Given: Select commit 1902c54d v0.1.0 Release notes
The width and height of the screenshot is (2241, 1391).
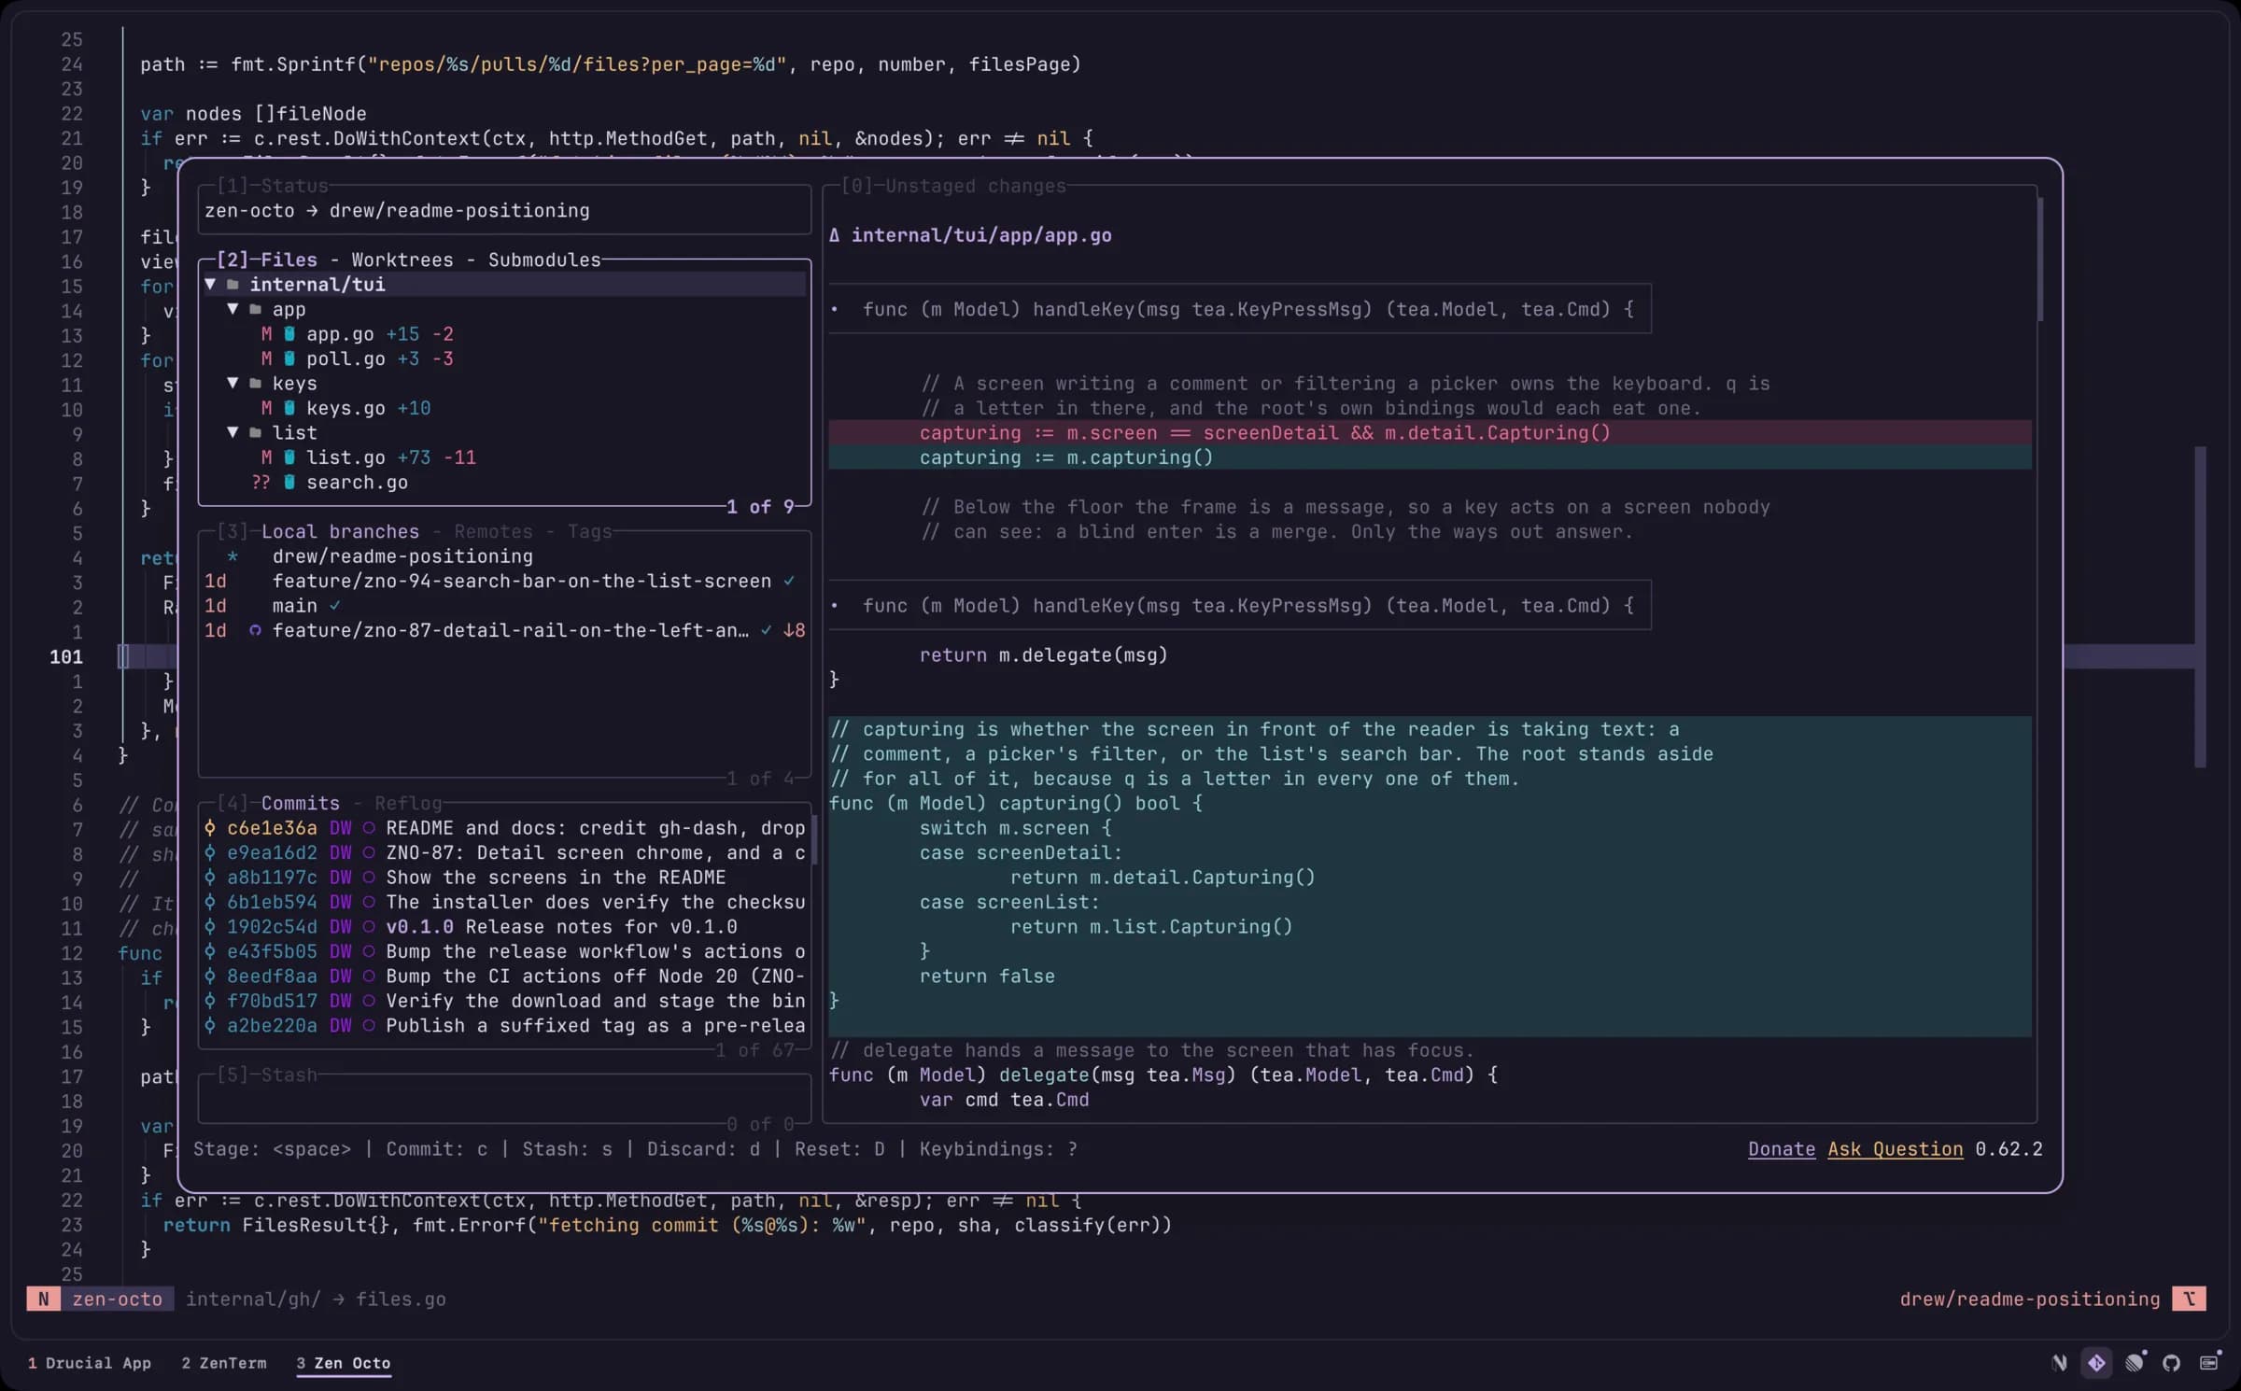Looking at the screenshot, I should point(504,927).
